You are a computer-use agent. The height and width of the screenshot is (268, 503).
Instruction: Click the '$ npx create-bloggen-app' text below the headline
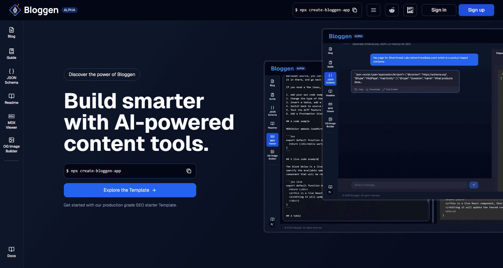[x=94, y=171]
